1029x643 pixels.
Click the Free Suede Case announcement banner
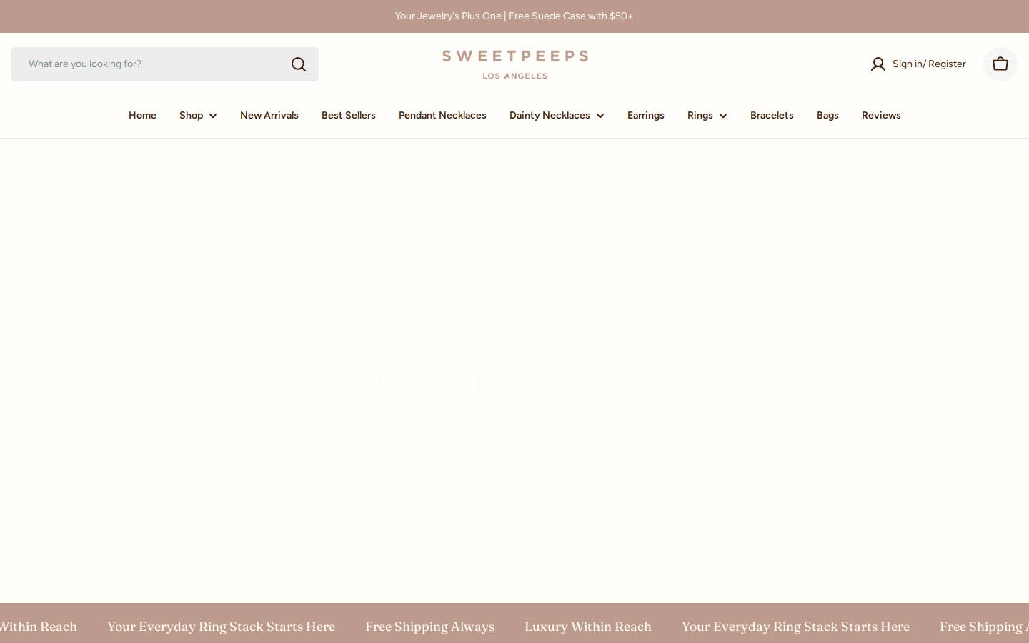pyautogui.click(x=514, y=16)
